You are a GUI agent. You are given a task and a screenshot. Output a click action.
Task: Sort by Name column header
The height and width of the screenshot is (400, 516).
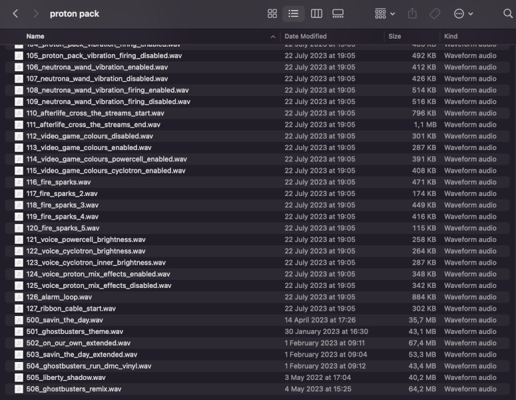(35, 36)
